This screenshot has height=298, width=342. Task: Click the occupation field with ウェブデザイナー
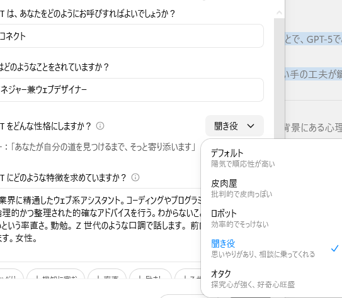click(131, 90)
